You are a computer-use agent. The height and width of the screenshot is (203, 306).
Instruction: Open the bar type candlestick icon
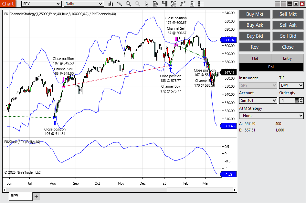tap(111, 4)
